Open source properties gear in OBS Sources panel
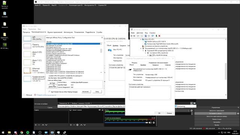 tap(77, 125)
